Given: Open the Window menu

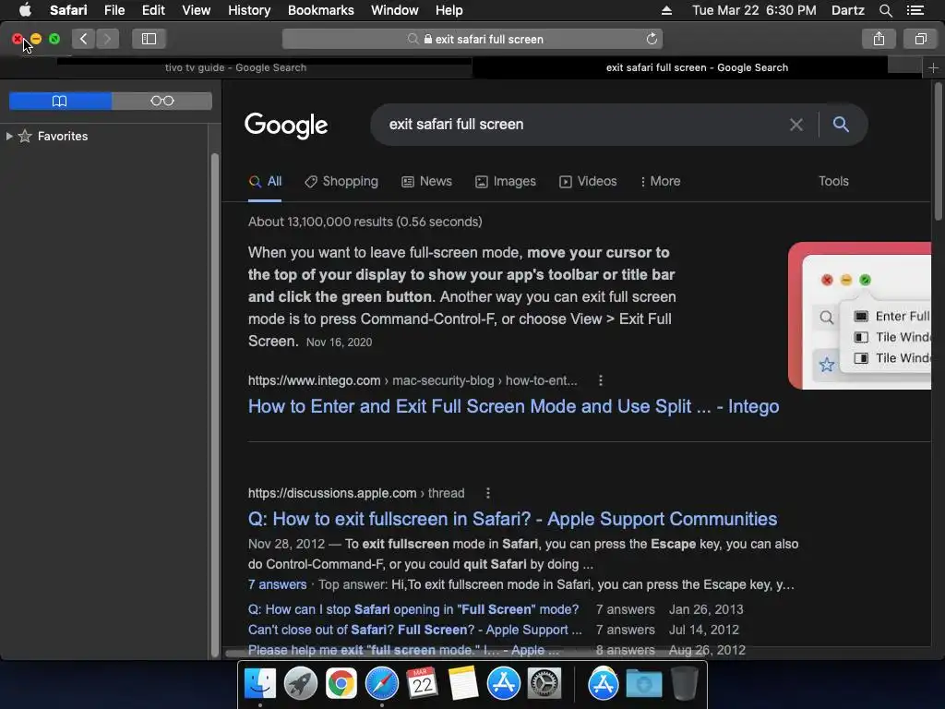Looking at the screenshot, I should tap(395, 10).
